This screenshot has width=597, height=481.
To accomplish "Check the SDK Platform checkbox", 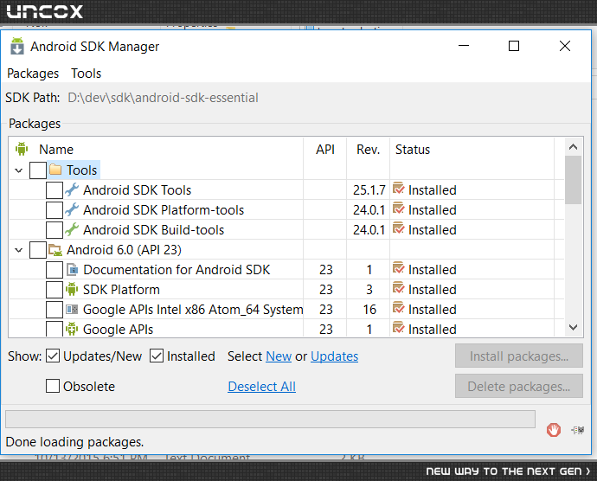I will point(55,290).
